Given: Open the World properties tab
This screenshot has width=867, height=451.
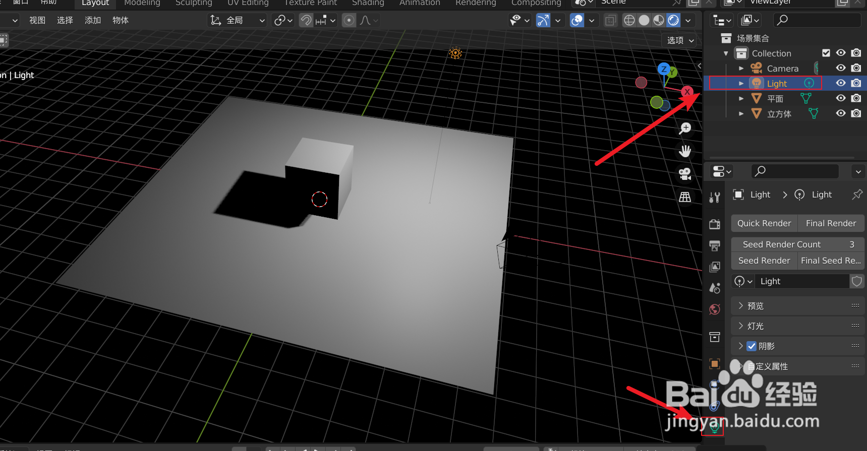Looking at the screenshot, I should 715,309.
